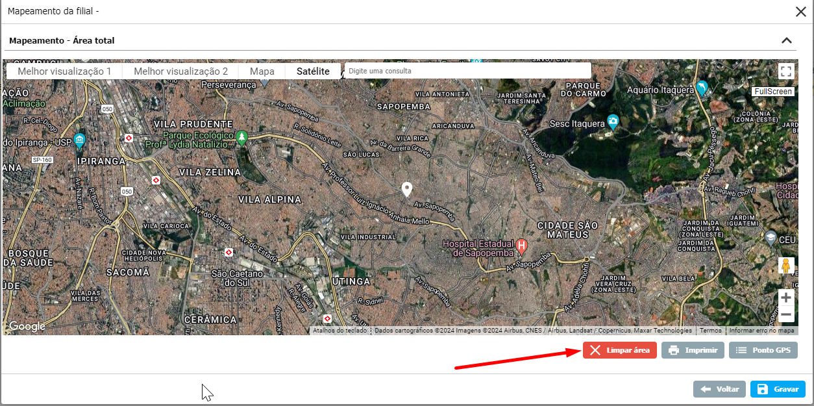Click the Limpar área button
Viewport: 814px width, 406px height.
(x=620, y=350)
